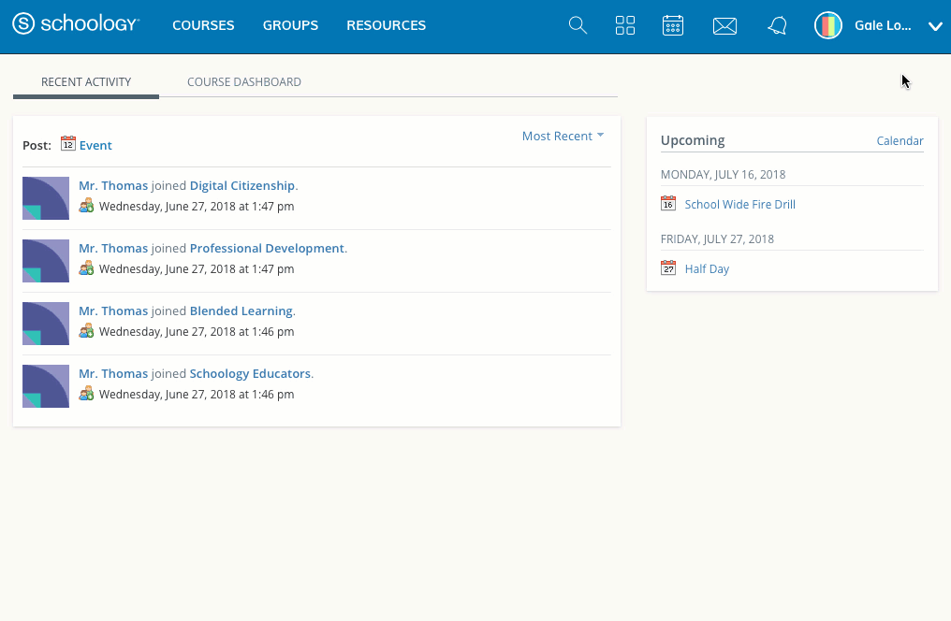Image resolution: width=951 pixels, height=621 pixels.
Task: Open the messages envelope icon
Action: click(724, 26)
